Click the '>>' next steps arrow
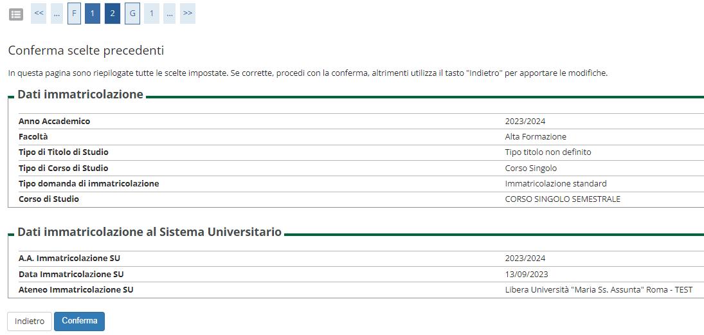This screenshot has width=704, height=335. (x=187, y=14)
